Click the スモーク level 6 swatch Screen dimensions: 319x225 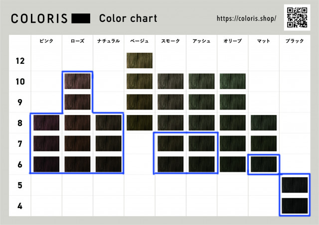pos(170,164)
